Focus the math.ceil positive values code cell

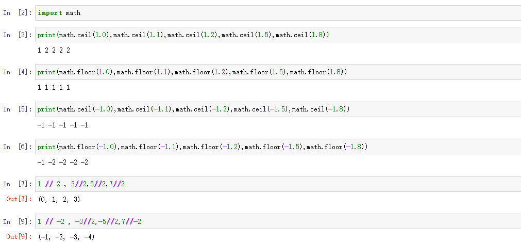pos(278,35)
